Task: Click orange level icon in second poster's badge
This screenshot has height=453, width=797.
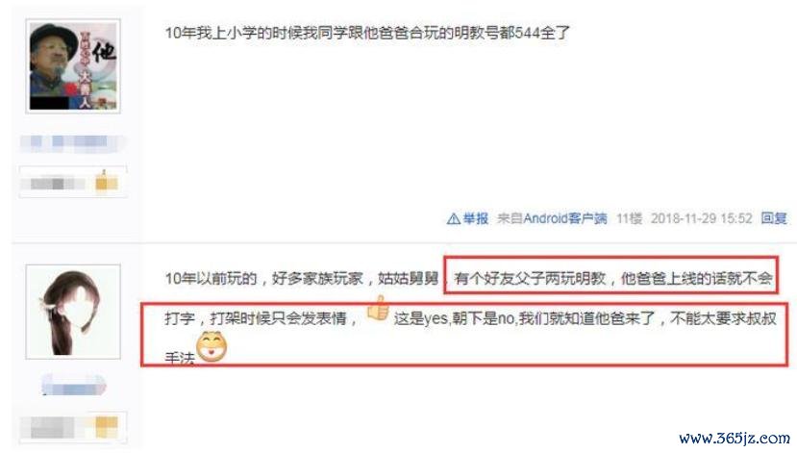Action: pyautogui.click(x=106, y=427)
